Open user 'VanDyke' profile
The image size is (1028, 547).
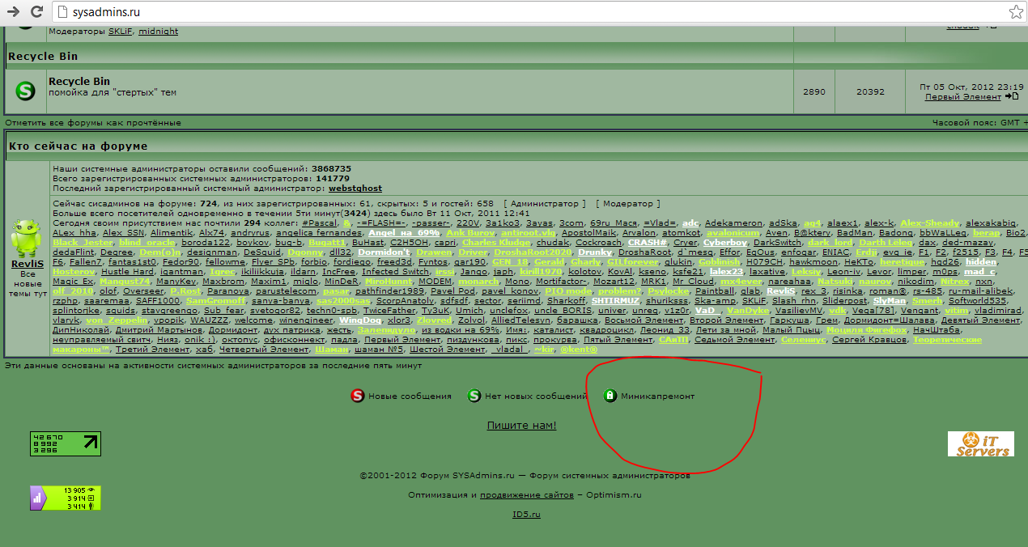point(747,310)
